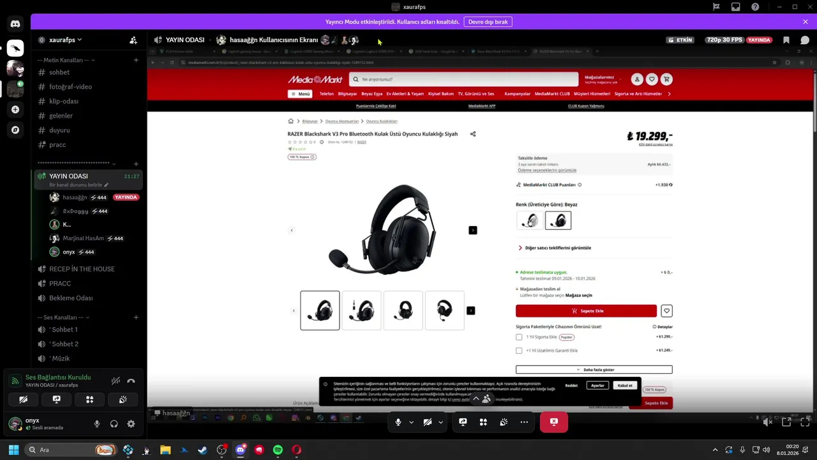This screenshot has width=817, height=460.
Task: Open the explore discoverable servers compass icon
Action: click(x=15, y=130)
